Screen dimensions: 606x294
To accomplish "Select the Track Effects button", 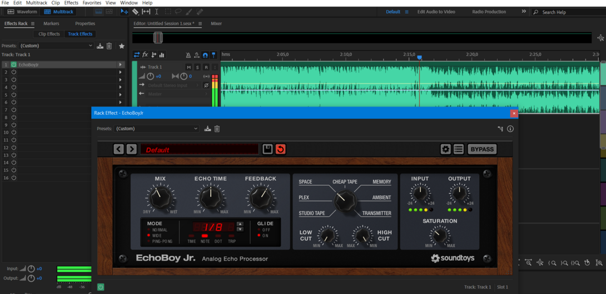I will tap(80, 34).
